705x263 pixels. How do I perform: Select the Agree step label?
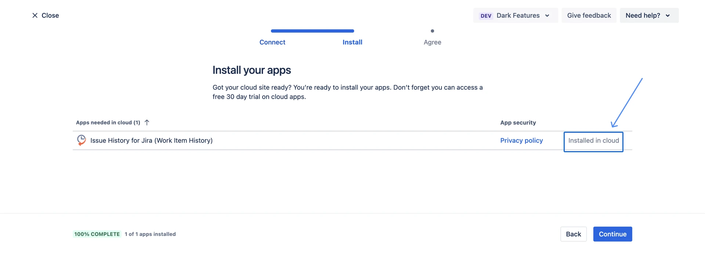tap(433, 42)
